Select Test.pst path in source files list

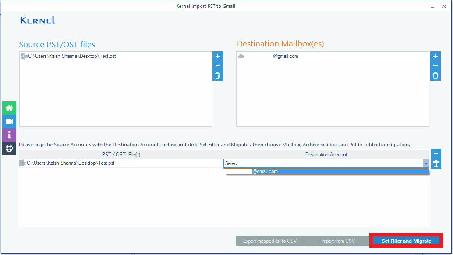click(x=72, y=56)
